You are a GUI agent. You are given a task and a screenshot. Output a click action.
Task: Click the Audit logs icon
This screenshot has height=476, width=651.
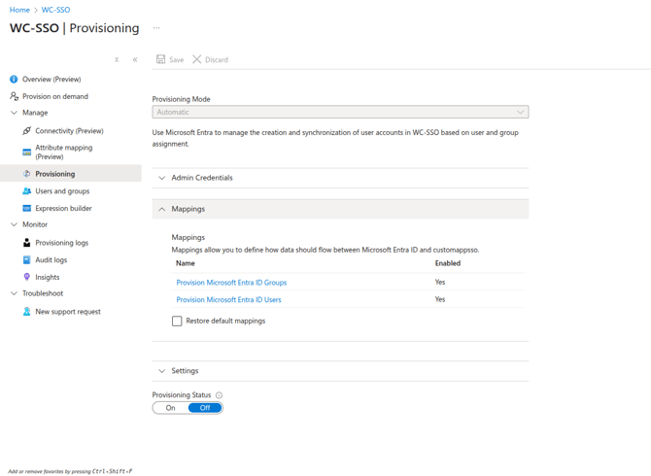pyautogui.click(x=27, y=260)
